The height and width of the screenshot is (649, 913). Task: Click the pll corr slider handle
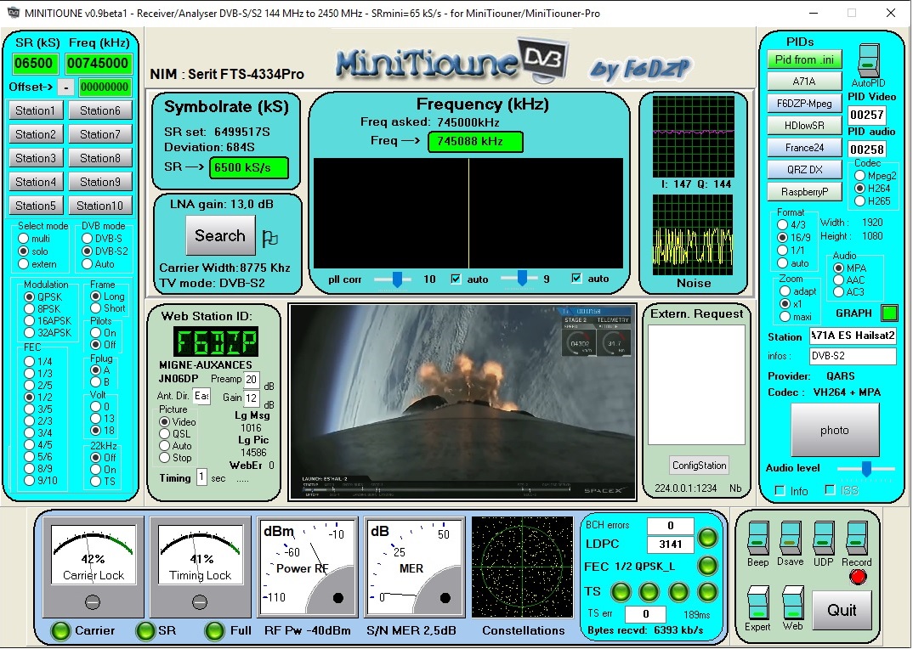click(397, 279)
